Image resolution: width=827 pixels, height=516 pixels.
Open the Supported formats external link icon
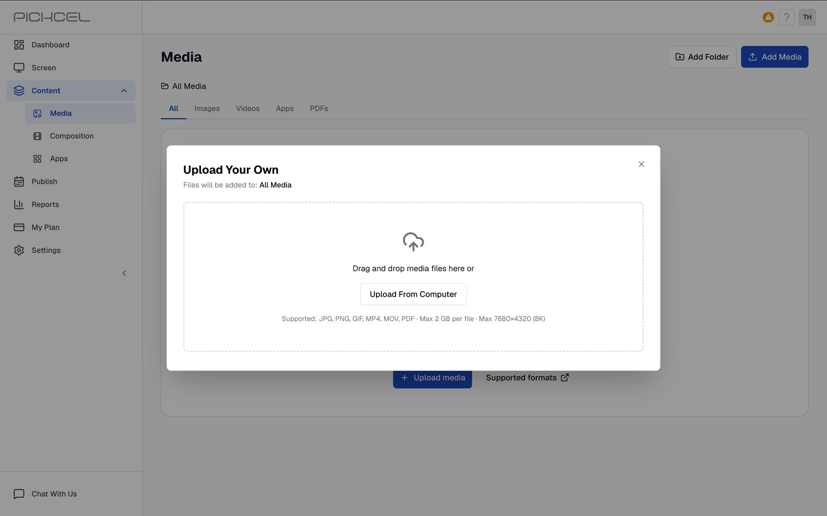pos(565,378)
